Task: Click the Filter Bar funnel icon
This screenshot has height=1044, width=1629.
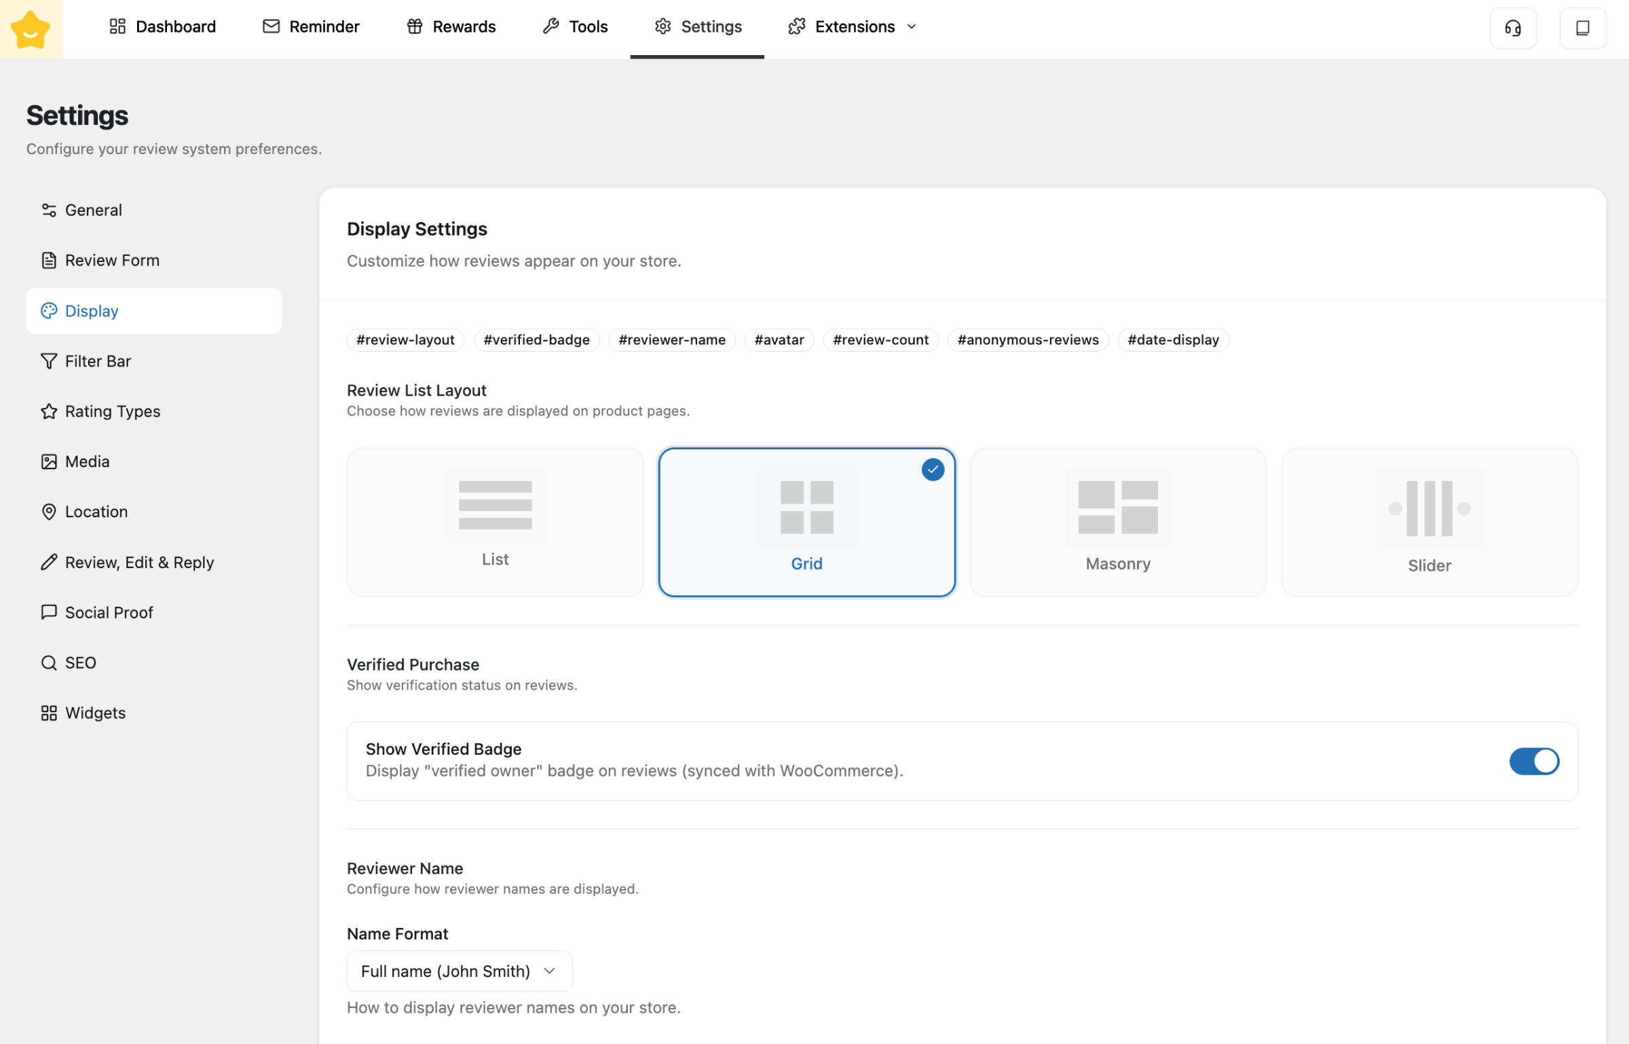Action: click(x=49, y=361)
